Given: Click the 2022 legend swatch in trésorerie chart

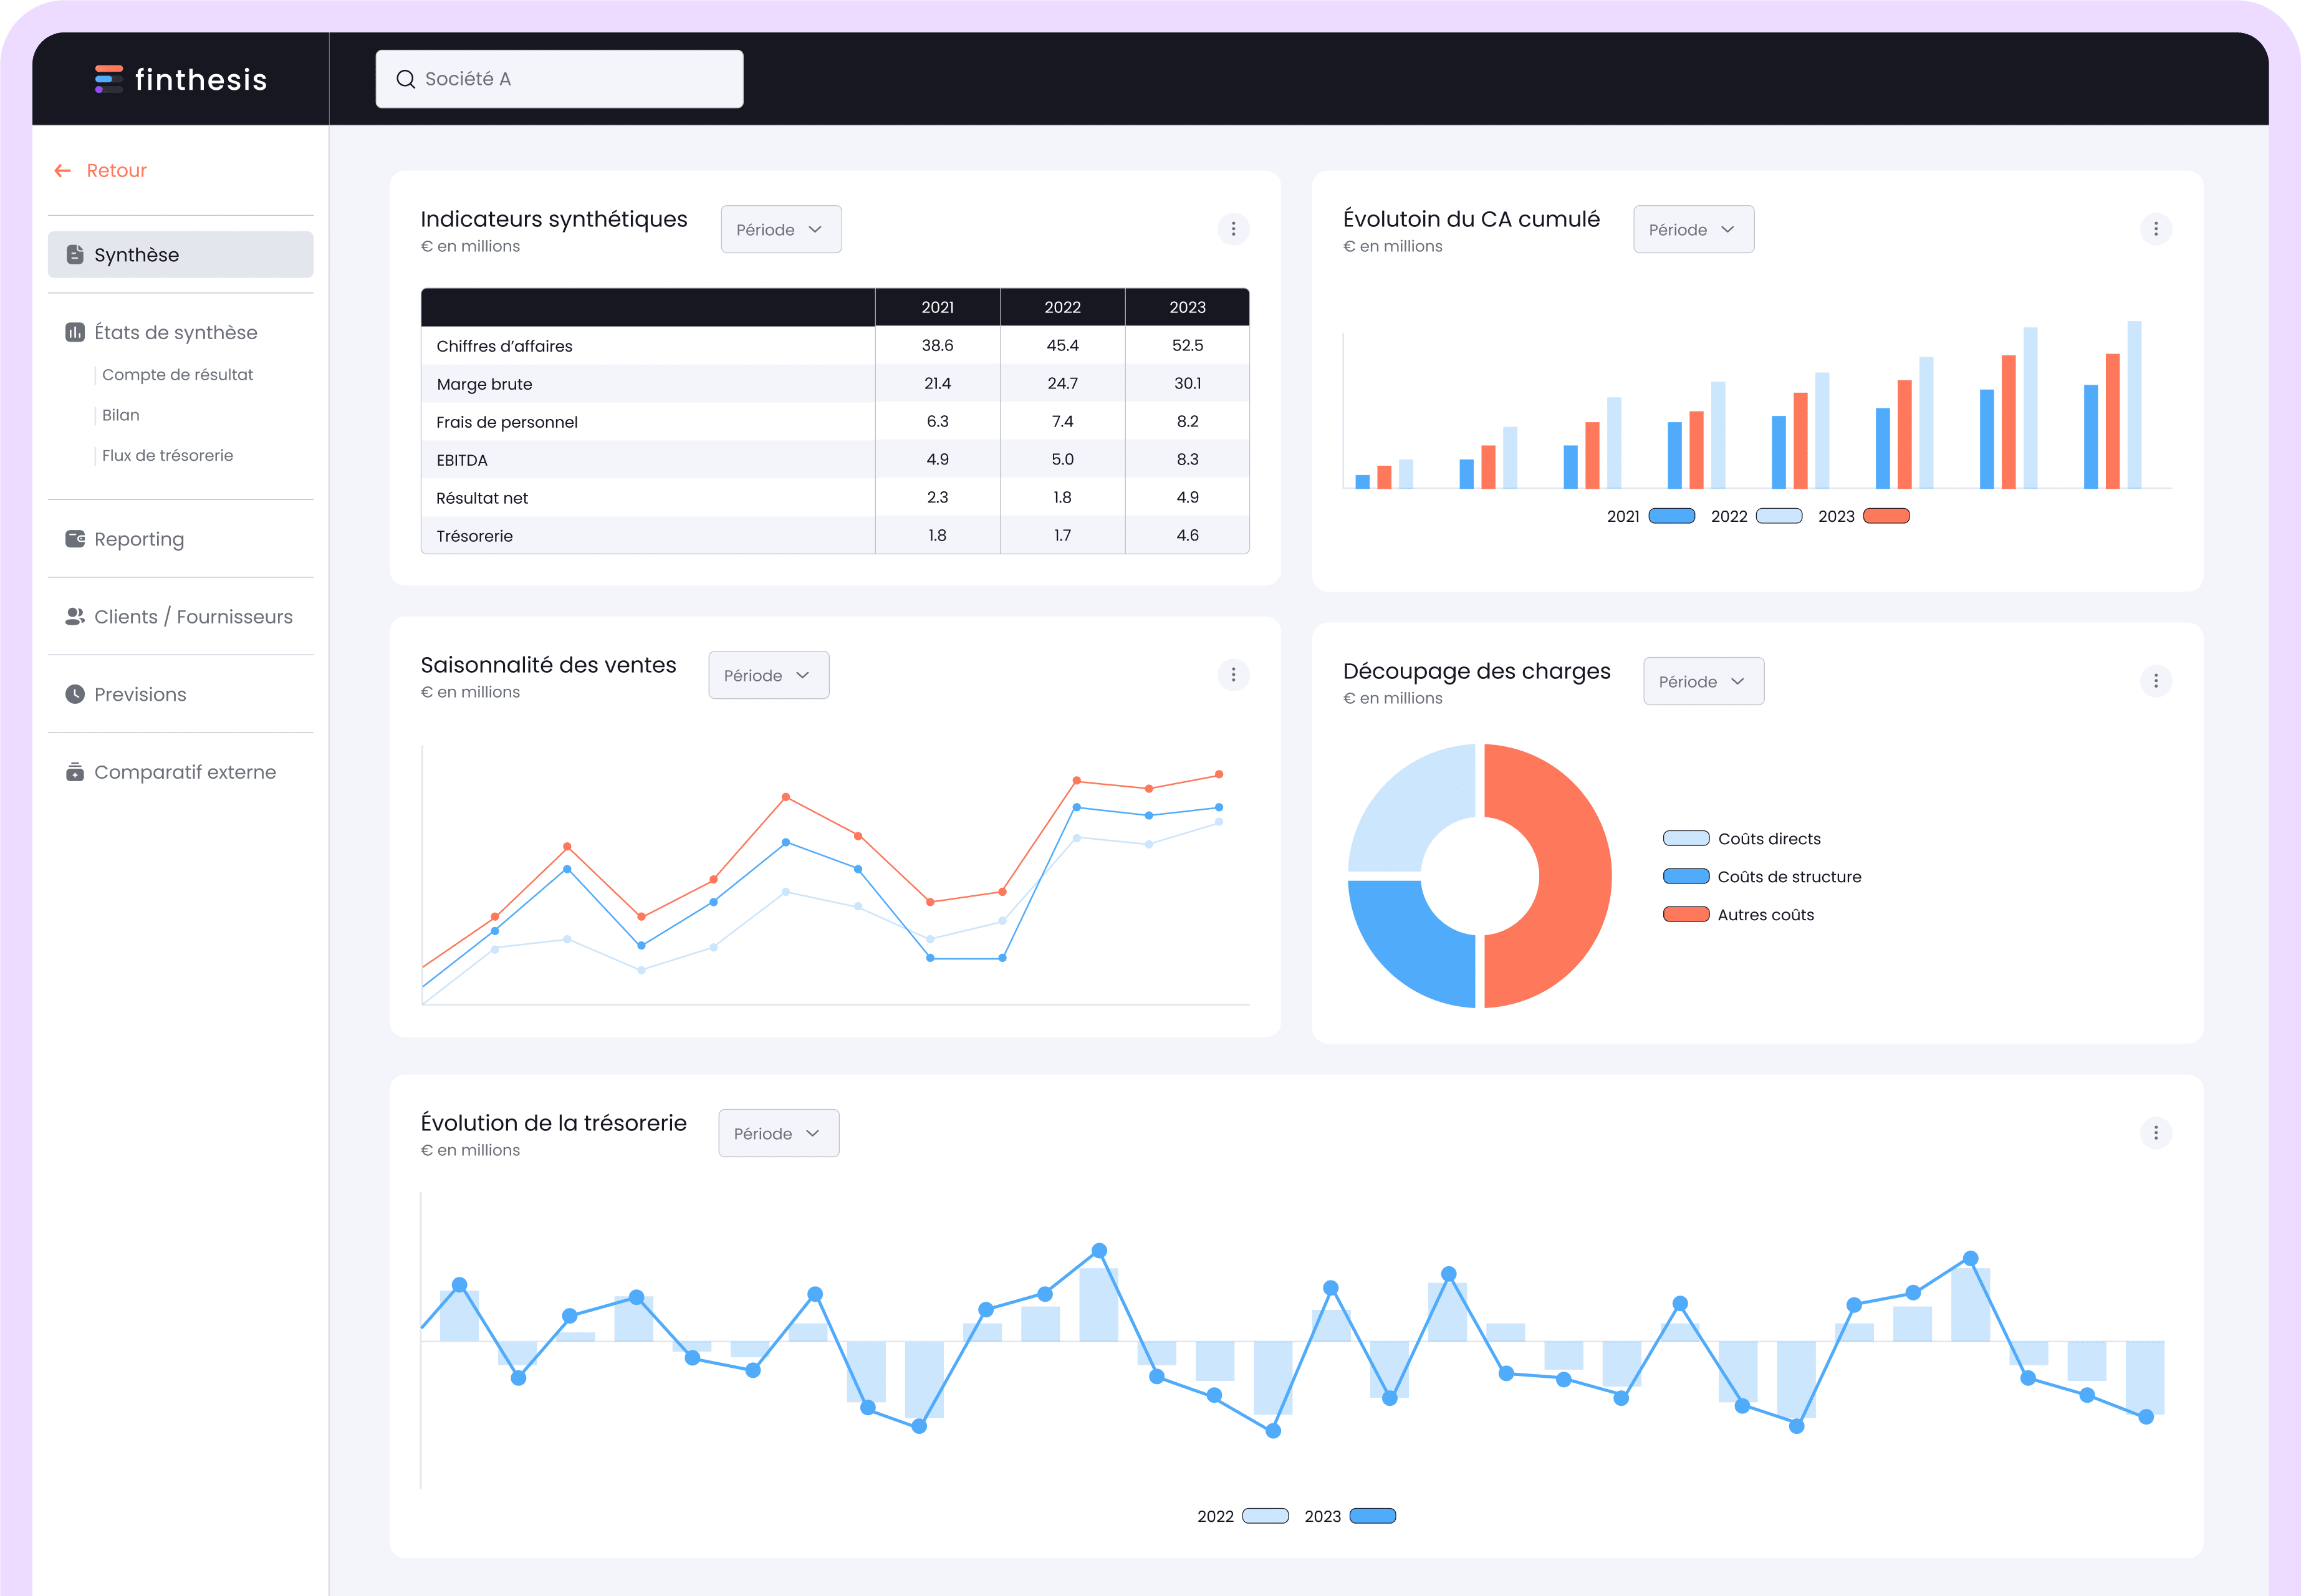Looking at the screenshot, I should (1265, 1516).
